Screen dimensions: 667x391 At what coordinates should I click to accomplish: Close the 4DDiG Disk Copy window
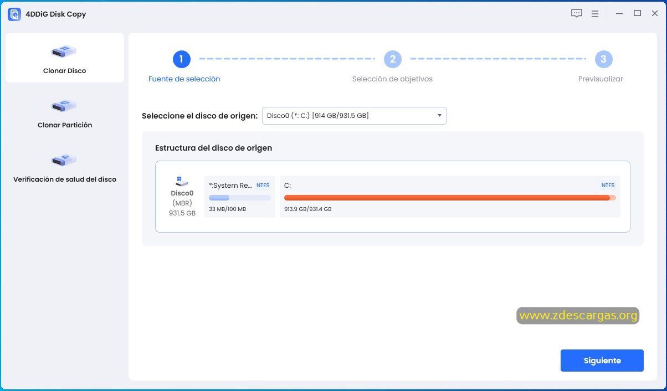click(x=655, y=14)
